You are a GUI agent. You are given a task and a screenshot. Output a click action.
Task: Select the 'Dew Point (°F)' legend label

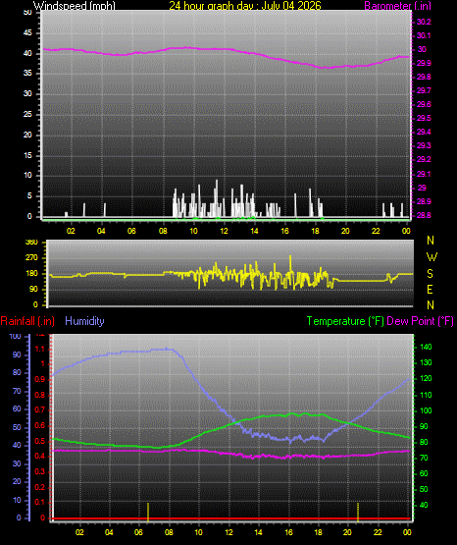click(420, 321)
